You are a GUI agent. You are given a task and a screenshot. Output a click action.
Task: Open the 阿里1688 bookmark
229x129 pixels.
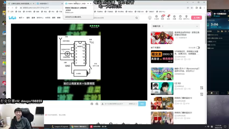[139, 11]
